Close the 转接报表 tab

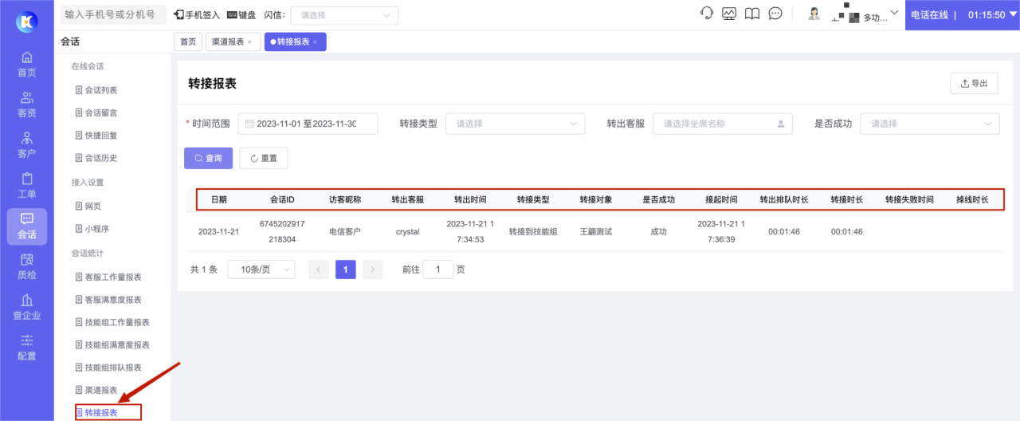[x=315, y=41]
